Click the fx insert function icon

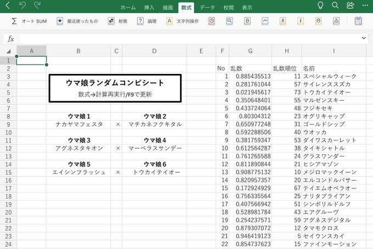(x=11, y=38)
